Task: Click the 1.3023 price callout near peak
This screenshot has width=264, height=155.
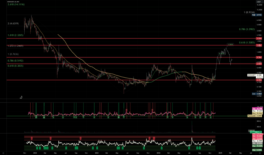Action: (230, 45)
